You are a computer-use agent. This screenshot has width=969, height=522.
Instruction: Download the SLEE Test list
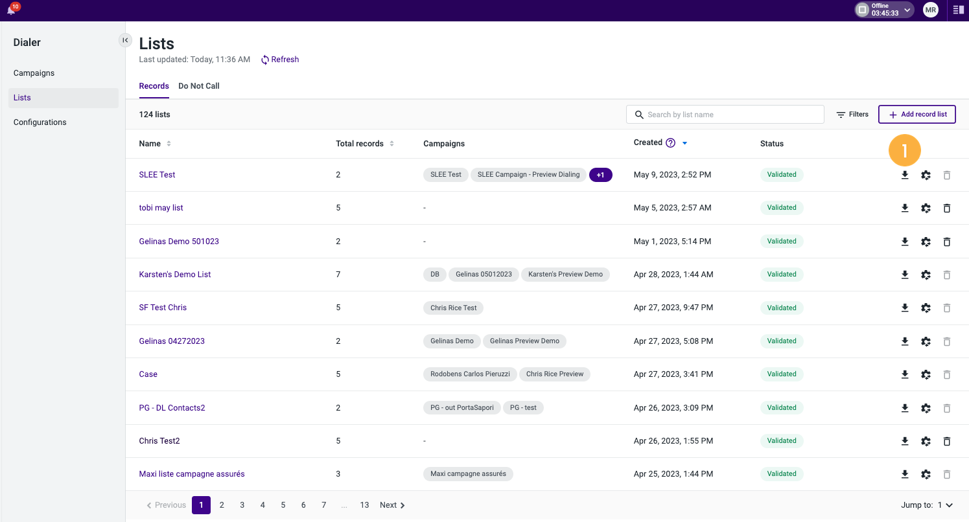pyautogui.click(x=905, y=175)
